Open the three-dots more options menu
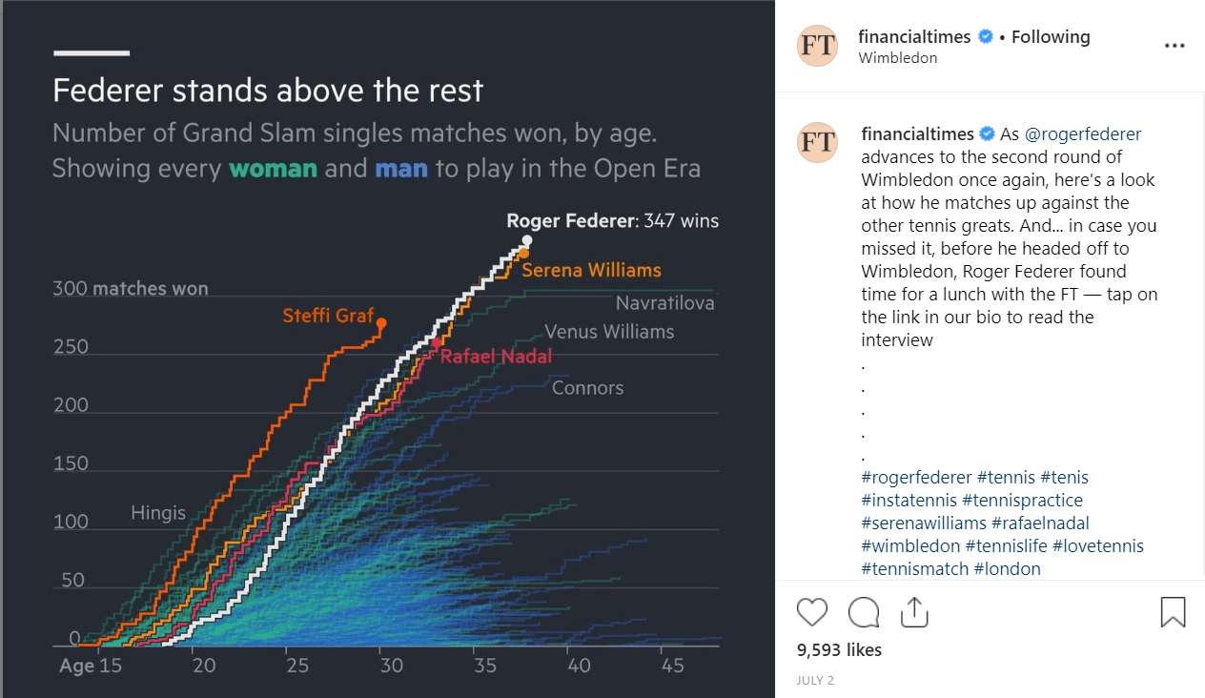The width and height of the screenshot is (1205, 698). coord(1174,46)
